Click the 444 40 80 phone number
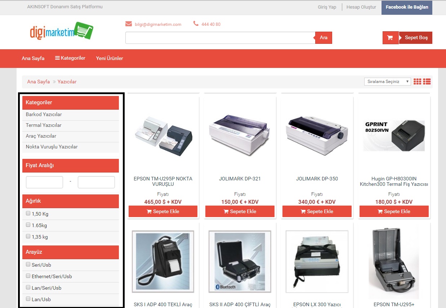 pyautogui.click(x=211, y=24)
